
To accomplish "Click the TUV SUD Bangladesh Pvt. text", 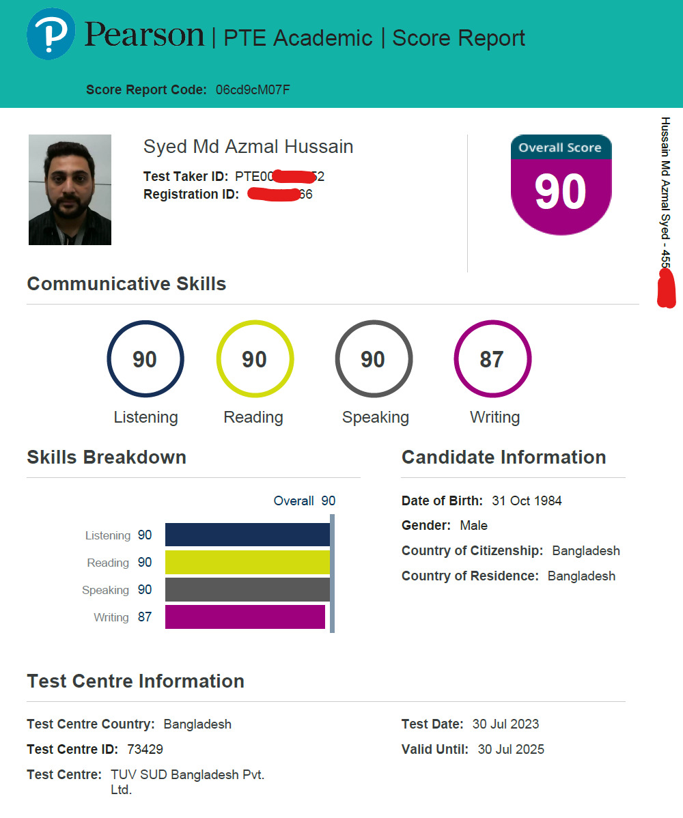I will [188, 775].
